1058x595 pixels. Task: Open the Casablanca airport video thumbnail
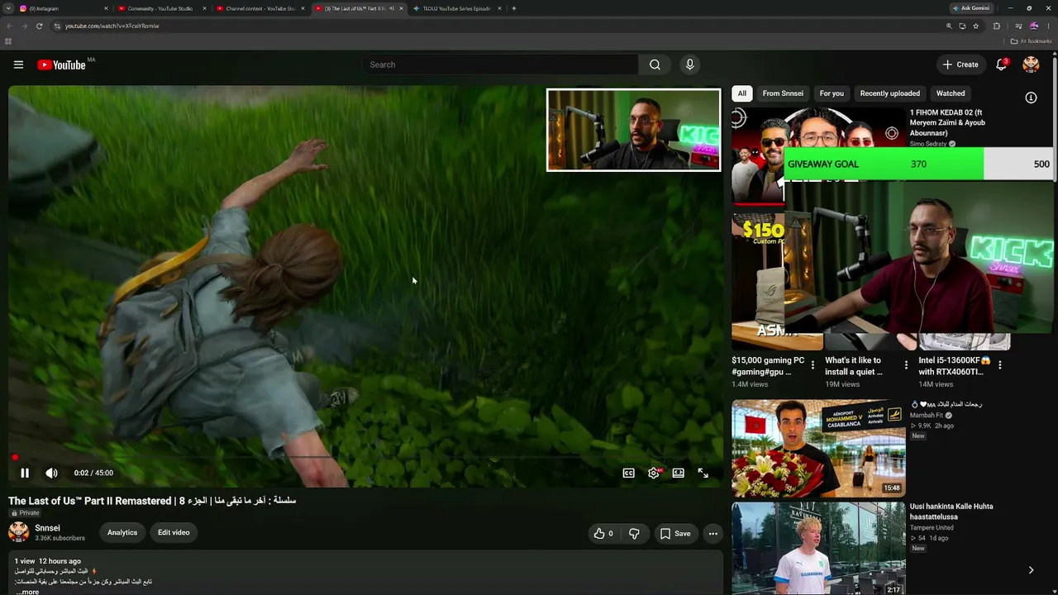(818, 448)
